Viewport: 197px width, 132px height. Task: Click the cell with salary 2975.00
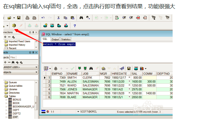pos(137,89)
